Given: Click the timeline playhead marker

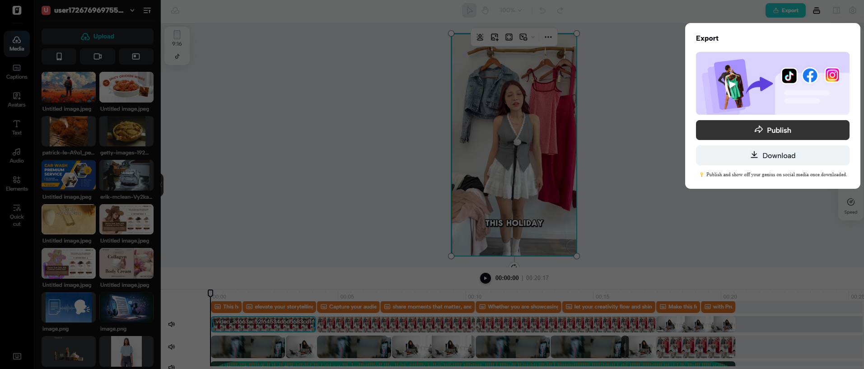Looking at the screenshot, I should (210, 294).
